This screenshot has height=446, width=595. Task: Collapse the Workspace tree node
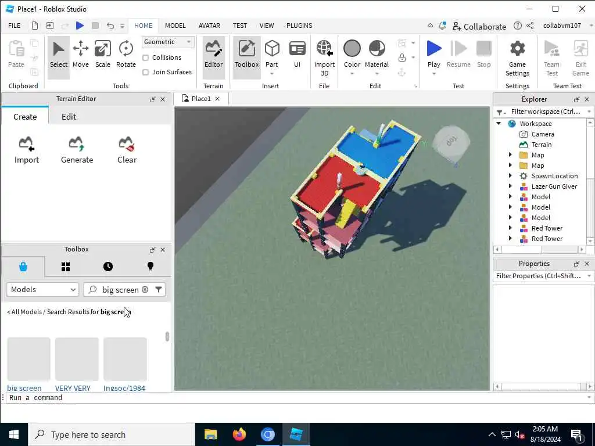tap(499, 123)
